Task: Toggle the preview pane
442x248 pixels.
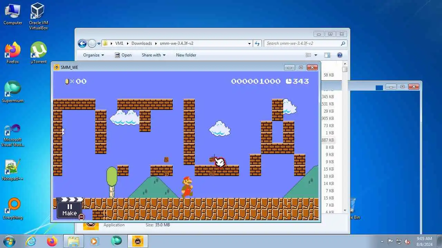Action: pos(327,55)
